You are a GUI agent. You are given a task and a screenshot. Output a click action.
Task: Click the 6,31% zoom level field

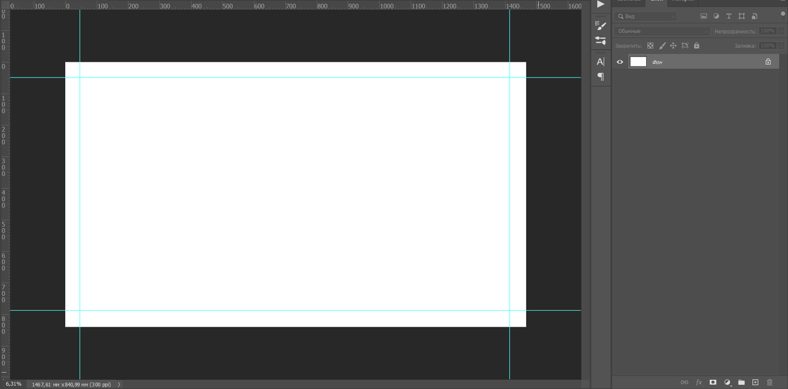pos(13,384)
